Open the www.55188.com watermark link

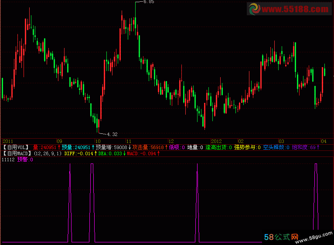coord(294,9)
